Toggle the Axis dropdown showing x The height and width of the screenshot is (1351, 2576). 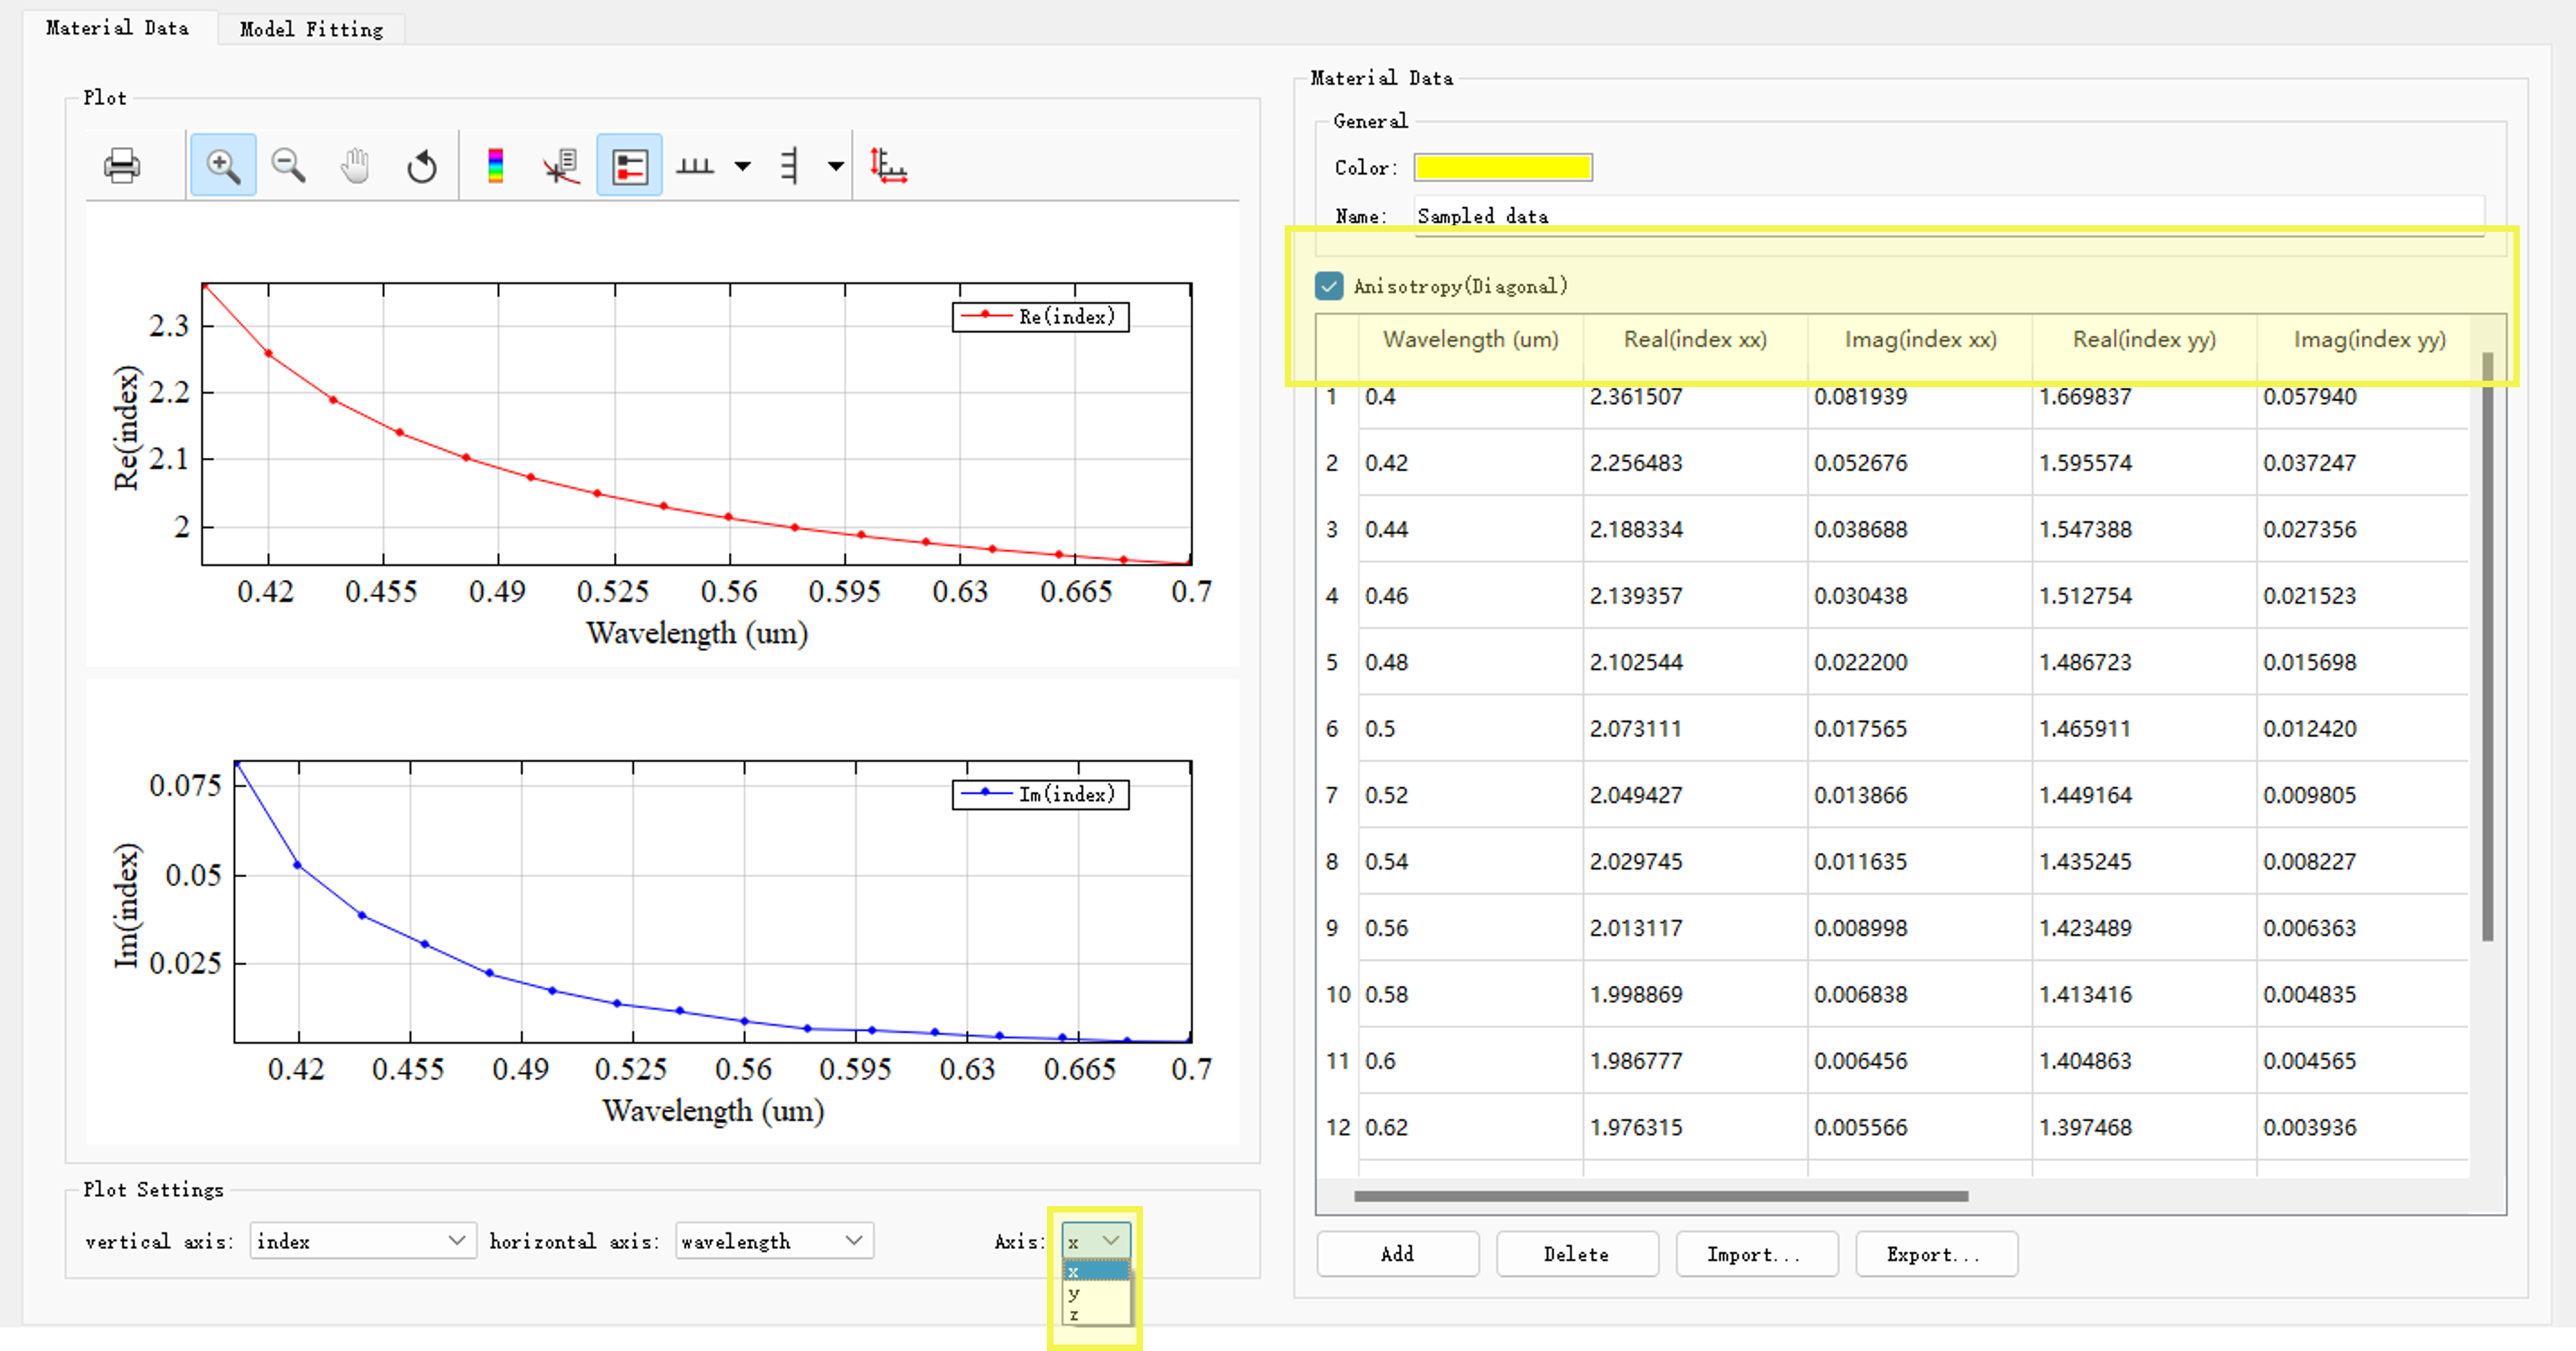(x=1096, y=1240)
